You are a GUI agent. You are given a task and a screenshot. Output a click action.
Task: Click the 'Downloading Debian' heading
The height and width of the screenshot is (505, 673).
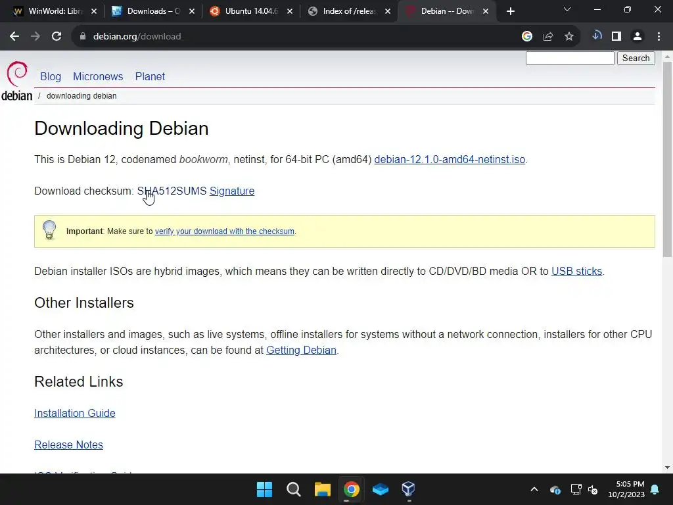tap(122, 128)
